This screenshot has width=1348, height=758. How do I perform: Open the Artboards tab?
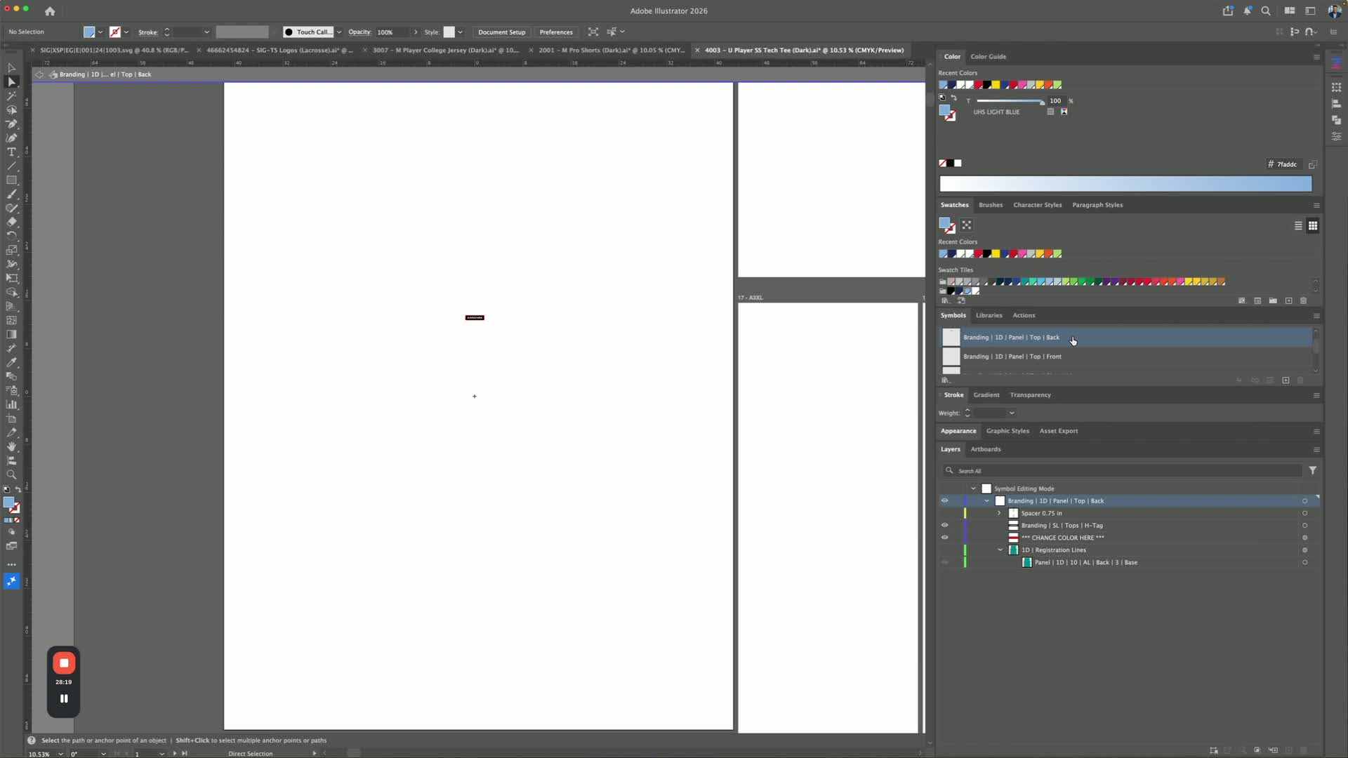tap(985, 449)
